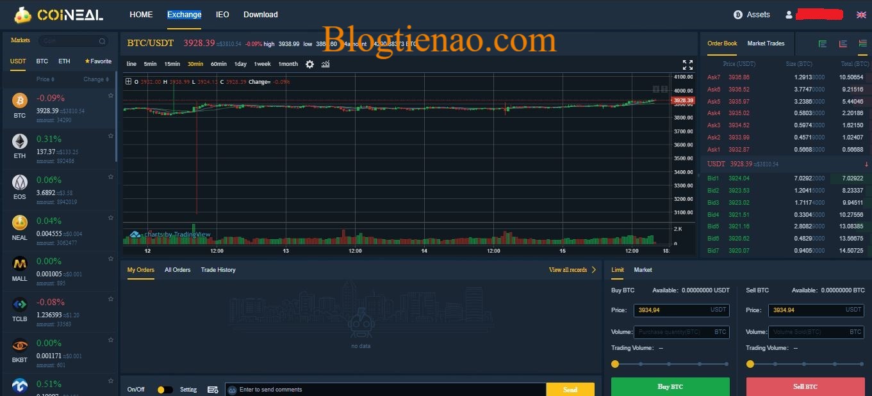Favorite the TCLB market star

pos(111,300)
